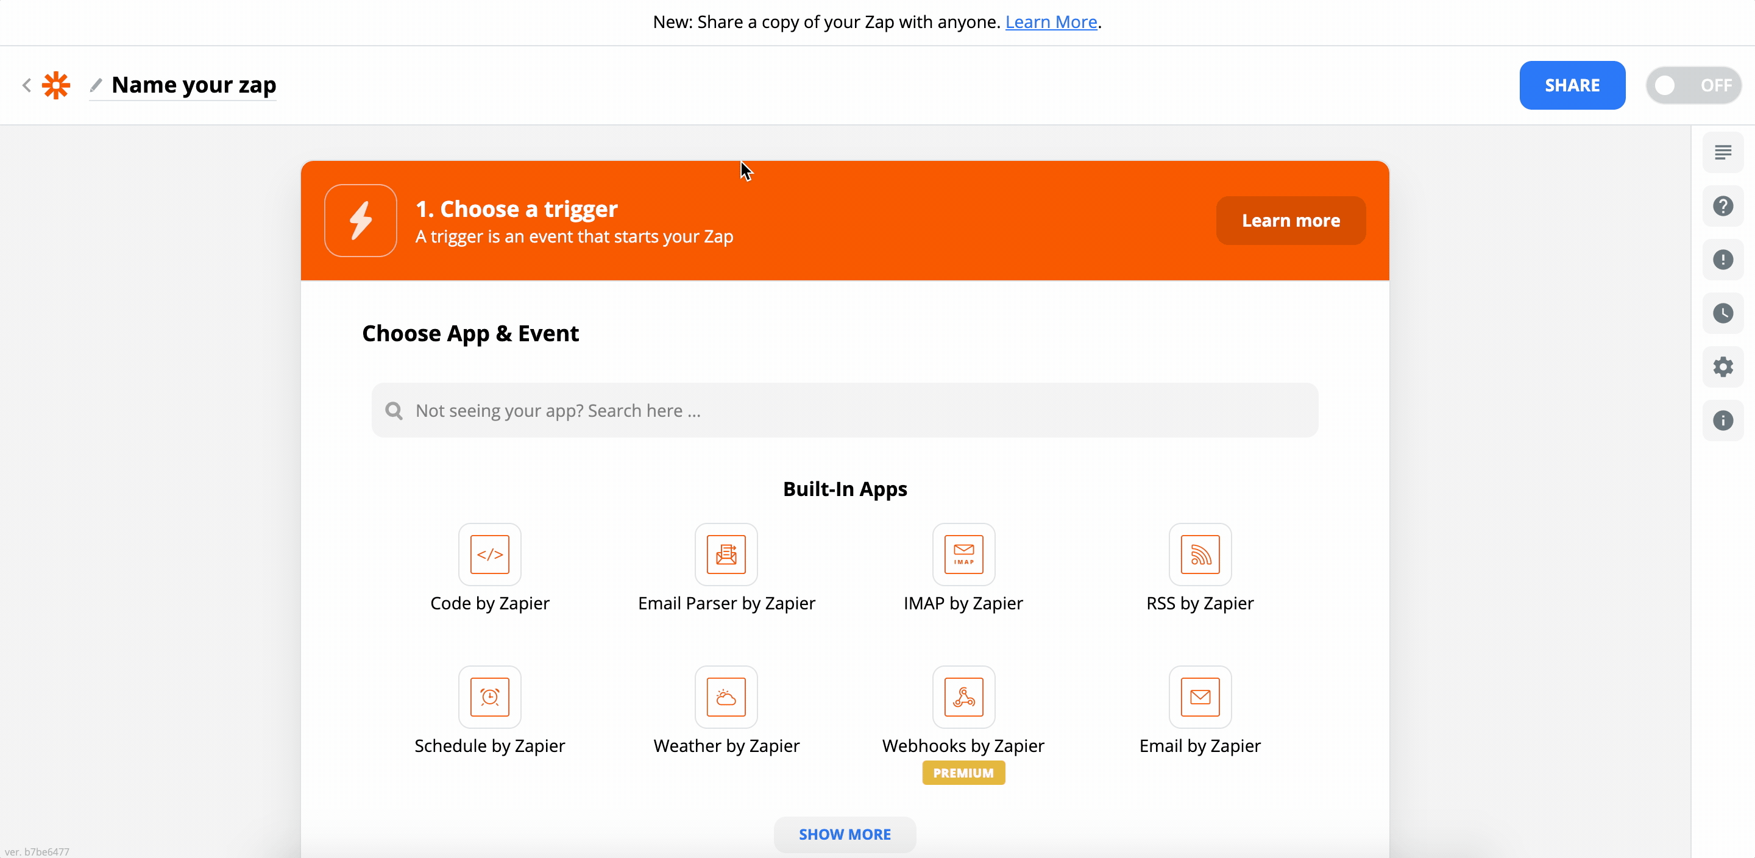Open the notes sidebar icon
The image size is (1755, 858).
tap(1723, 152)
